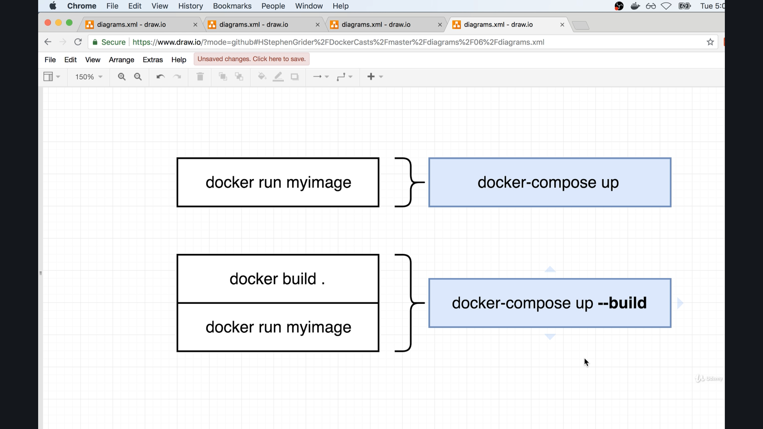Toggle the Shadow option in the toolbar
Image resolution: width=763 pixels, height=429 pixels.
pyautogui.click(x=294, y=76)
